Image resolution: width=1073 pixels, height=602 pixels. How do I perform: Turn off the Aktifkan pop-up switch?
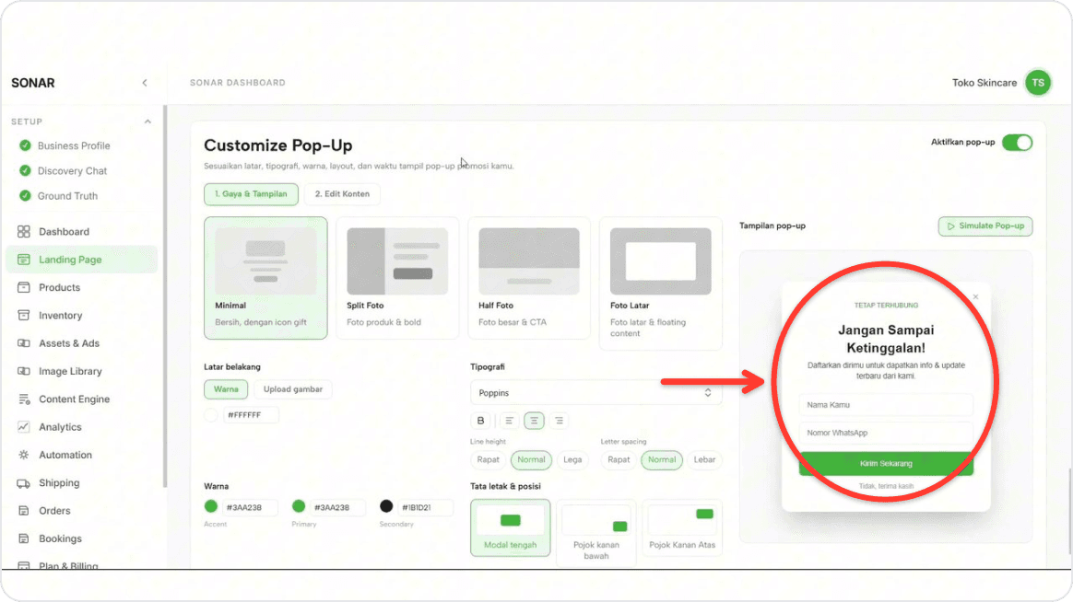tap(1017, 143)
